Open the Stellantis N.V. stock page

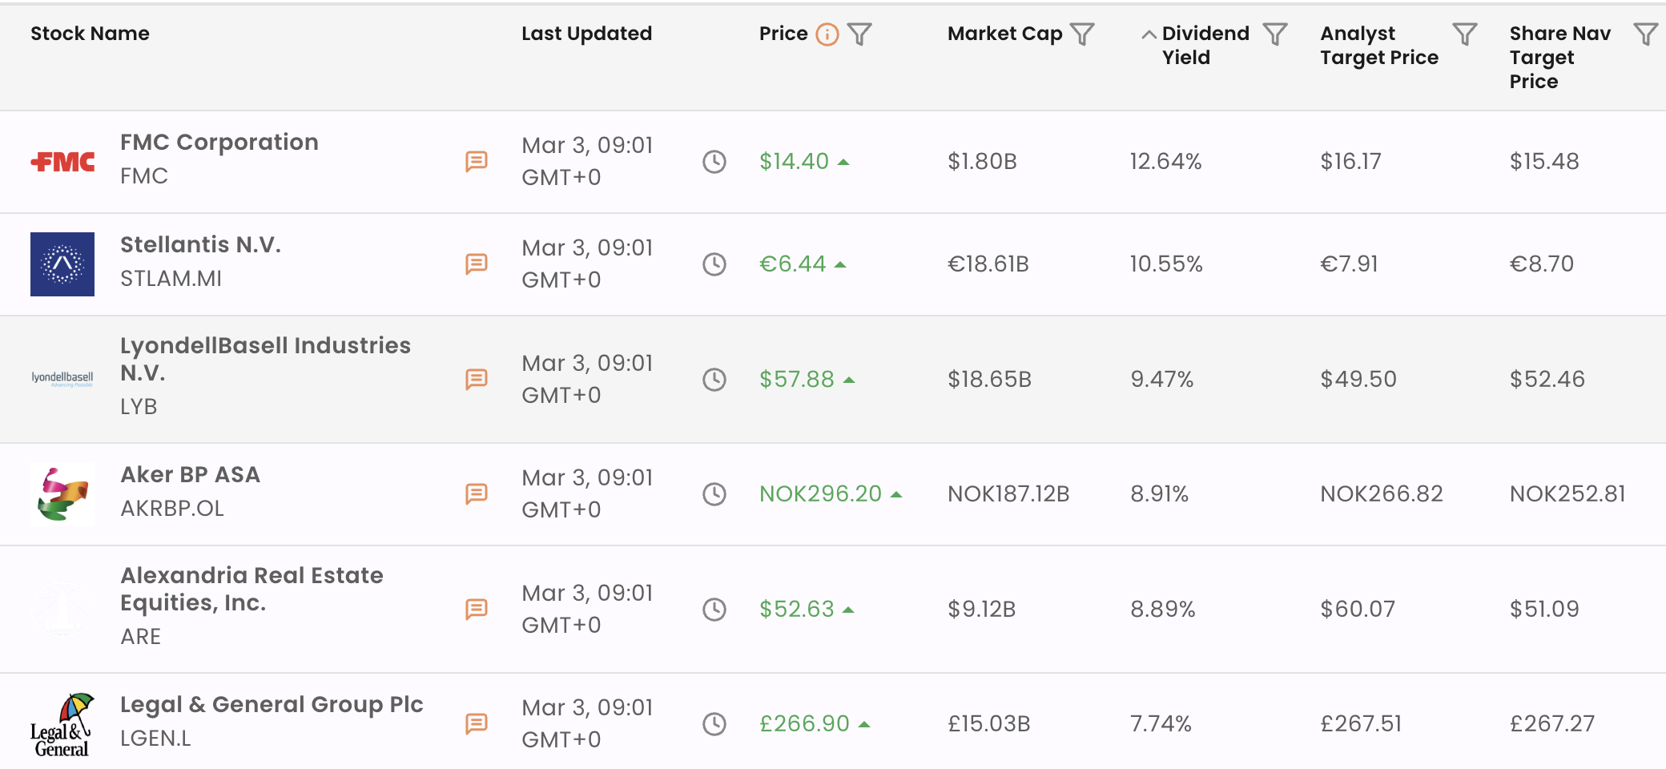click(x=202, y=245)
